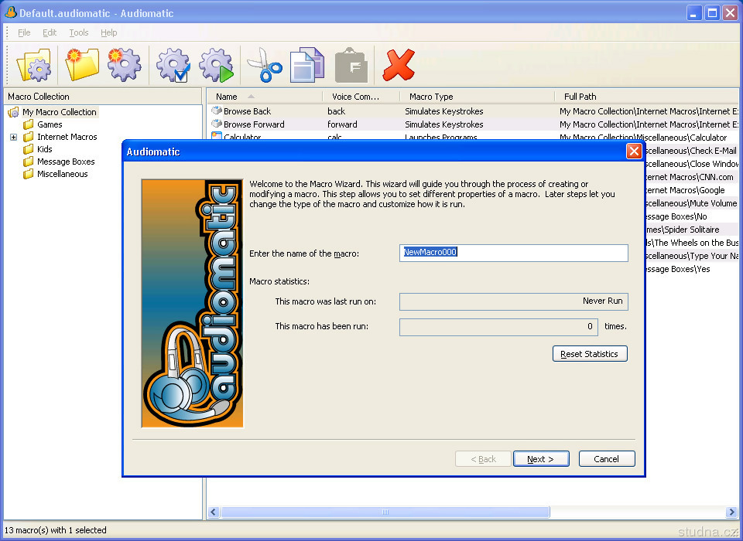Screen dimensions: 743x541
Task: Click the Cancel button in the wizard
Action: [x=607, y=458]
